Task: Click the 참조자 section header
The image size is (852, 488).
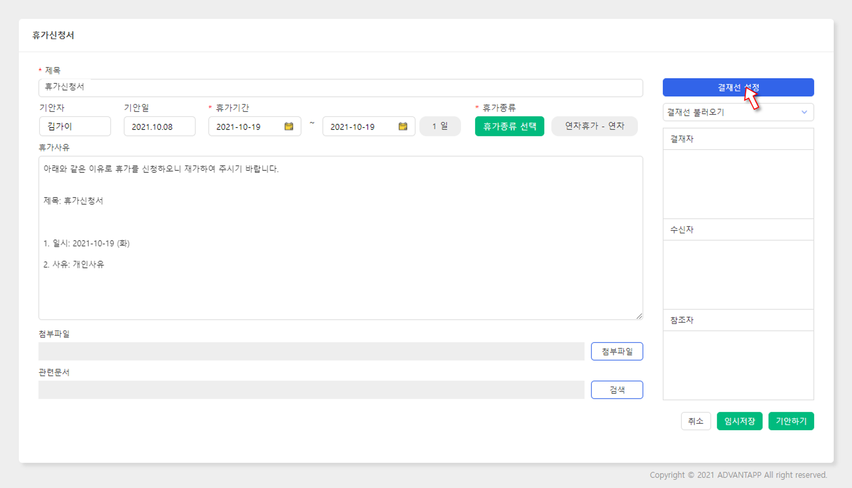Action: click(738, 320)
